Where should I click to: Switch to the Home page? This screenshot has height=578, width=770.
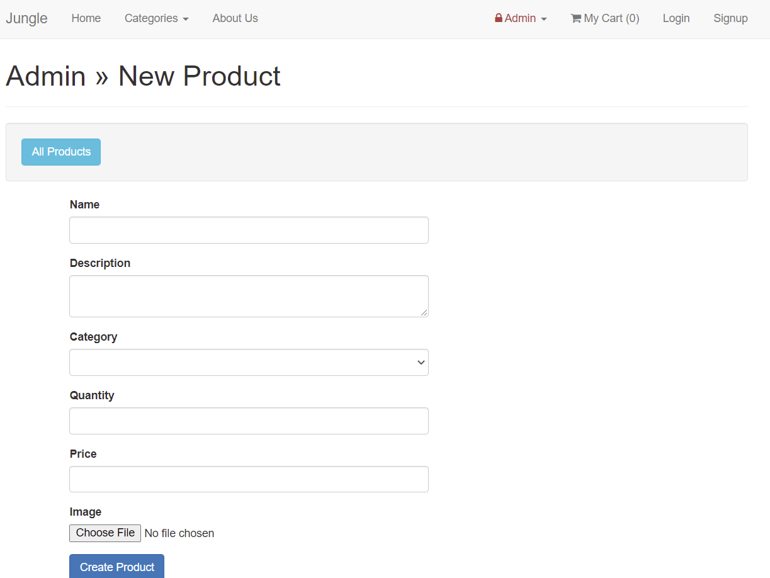pos(86,18)
